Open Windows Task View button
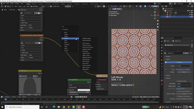Viewport: 194px width, 109px height. (47, 107)
